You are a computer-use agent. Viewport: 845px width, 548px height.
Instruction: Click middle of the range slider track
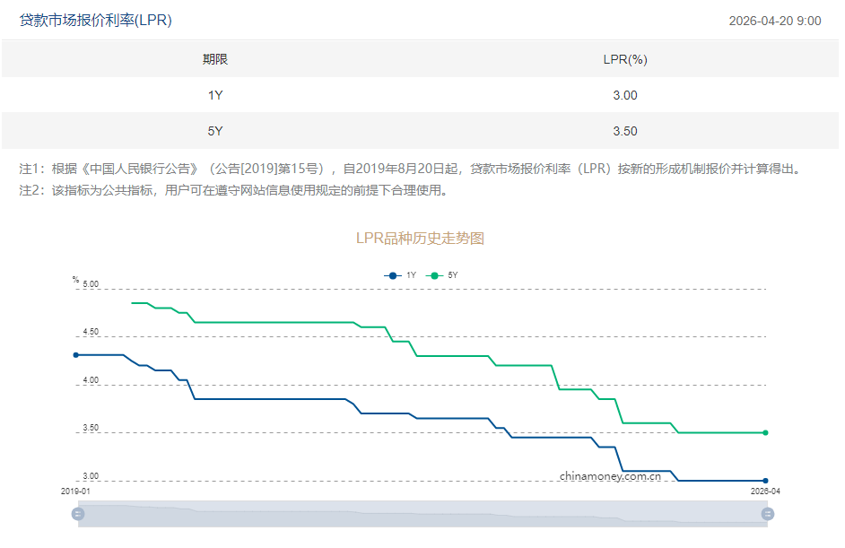[422, 514]
